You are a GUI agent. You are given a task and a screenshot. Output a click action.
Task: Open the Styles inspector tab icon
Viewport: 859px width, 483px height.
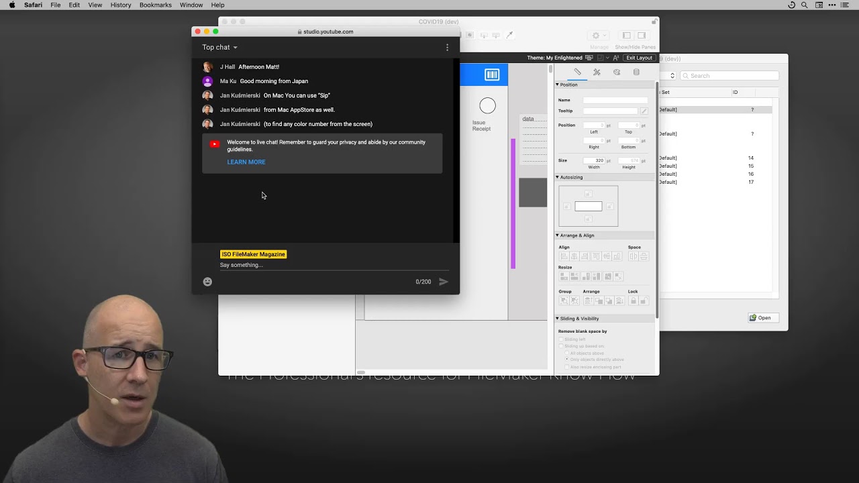(x=597, y=72)
